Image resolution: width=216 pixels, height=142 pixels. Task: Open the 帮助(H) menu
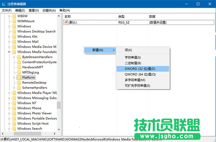(x=64, y=10)
